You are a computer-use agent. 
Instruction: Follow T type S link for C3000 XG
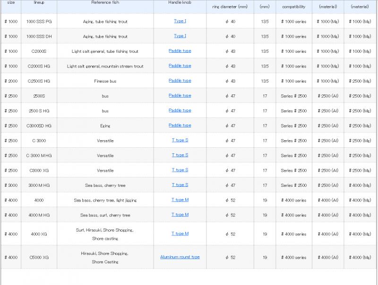pyautogui.click(x=180, y=170)
